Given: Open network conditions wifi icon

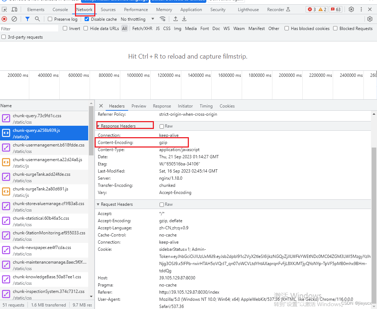Looking at the screenshot, I should click(162, 19).
